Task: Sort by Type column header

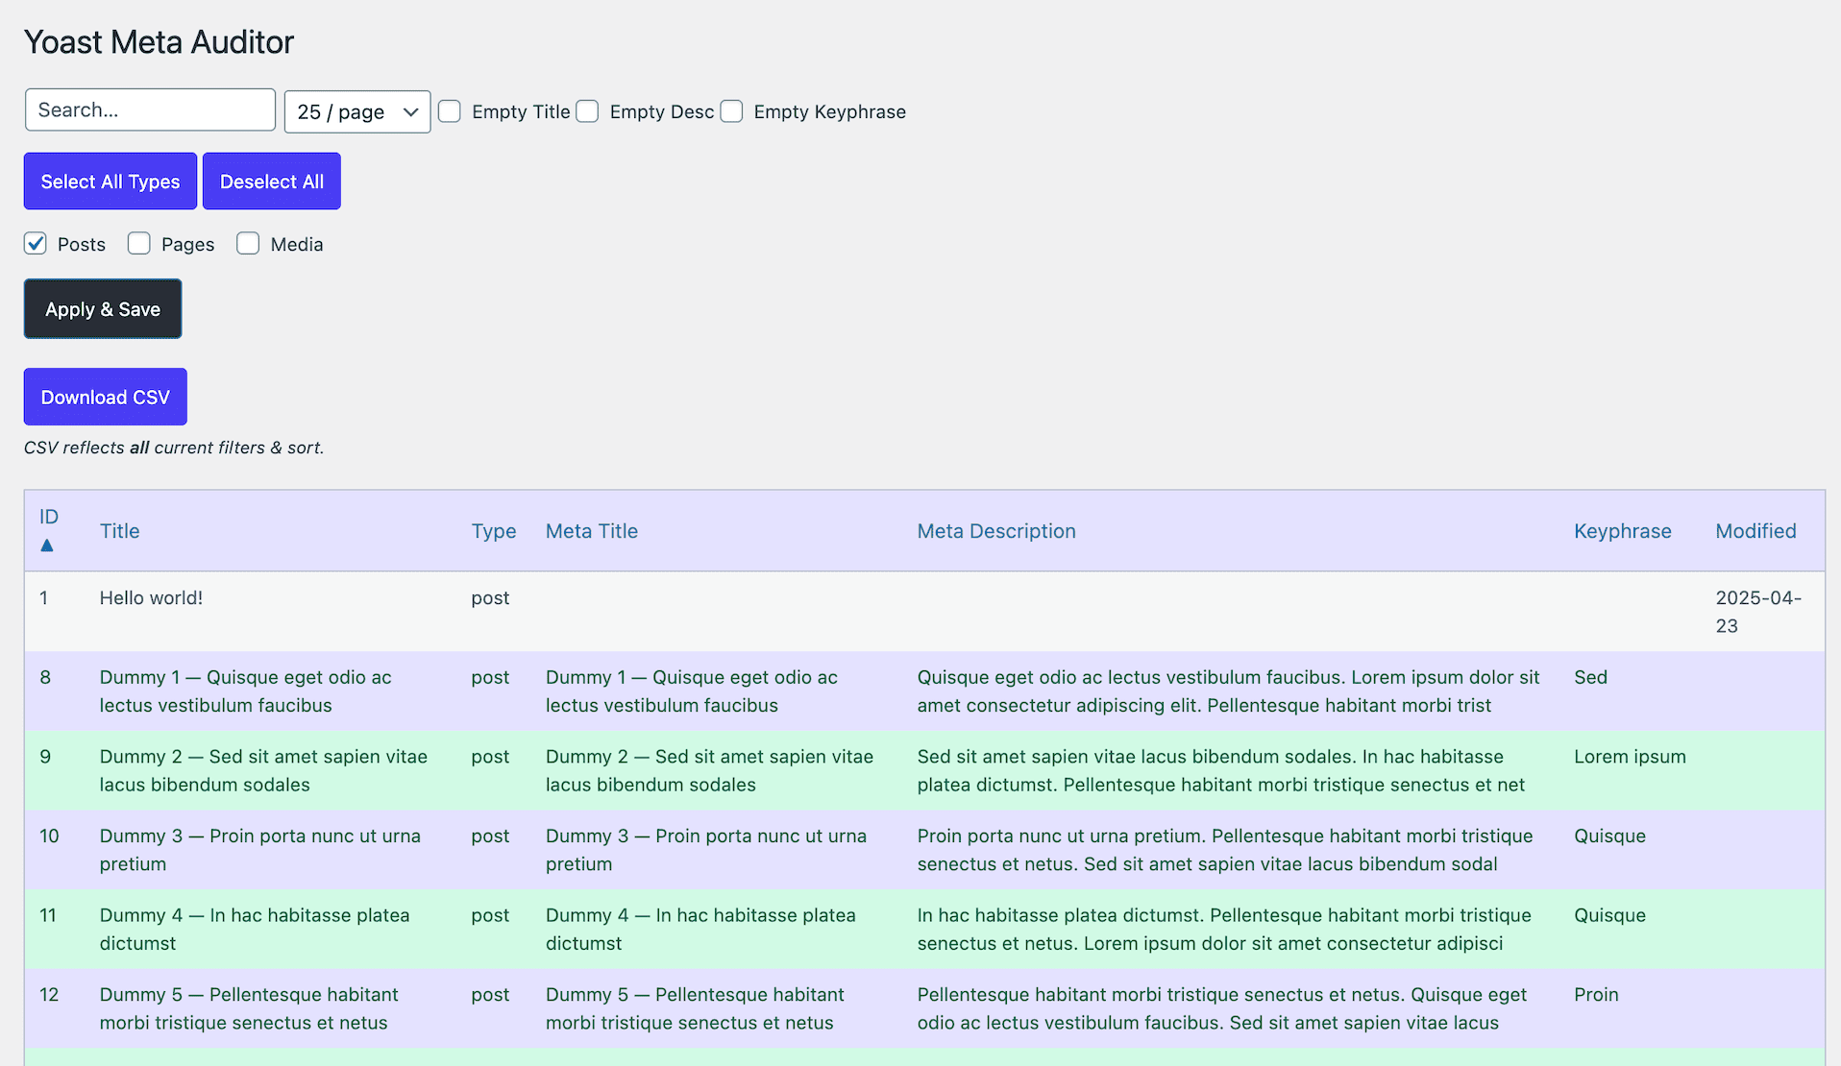Action: tap(494, 531)
